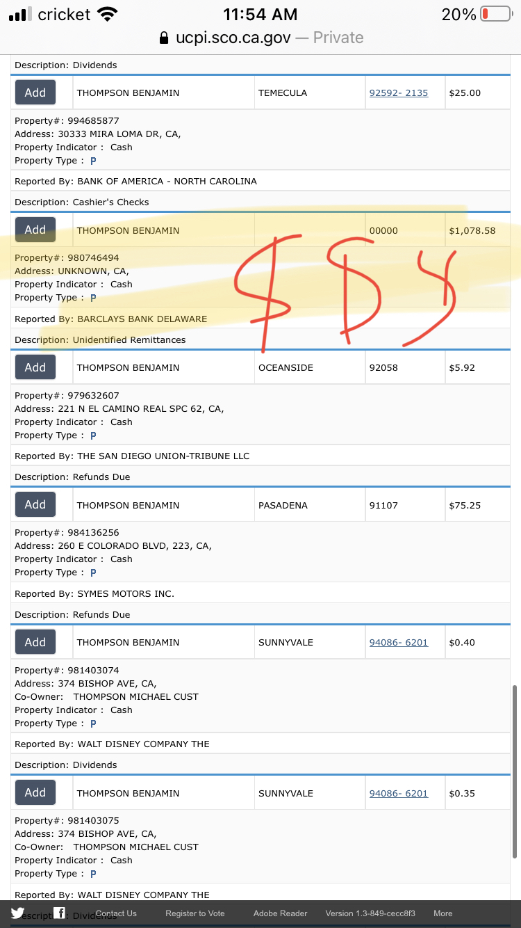The height and width of the screenshot is (928, 521).
Task: Open Contact Us in footer
Action: click(x=116, y=913)
